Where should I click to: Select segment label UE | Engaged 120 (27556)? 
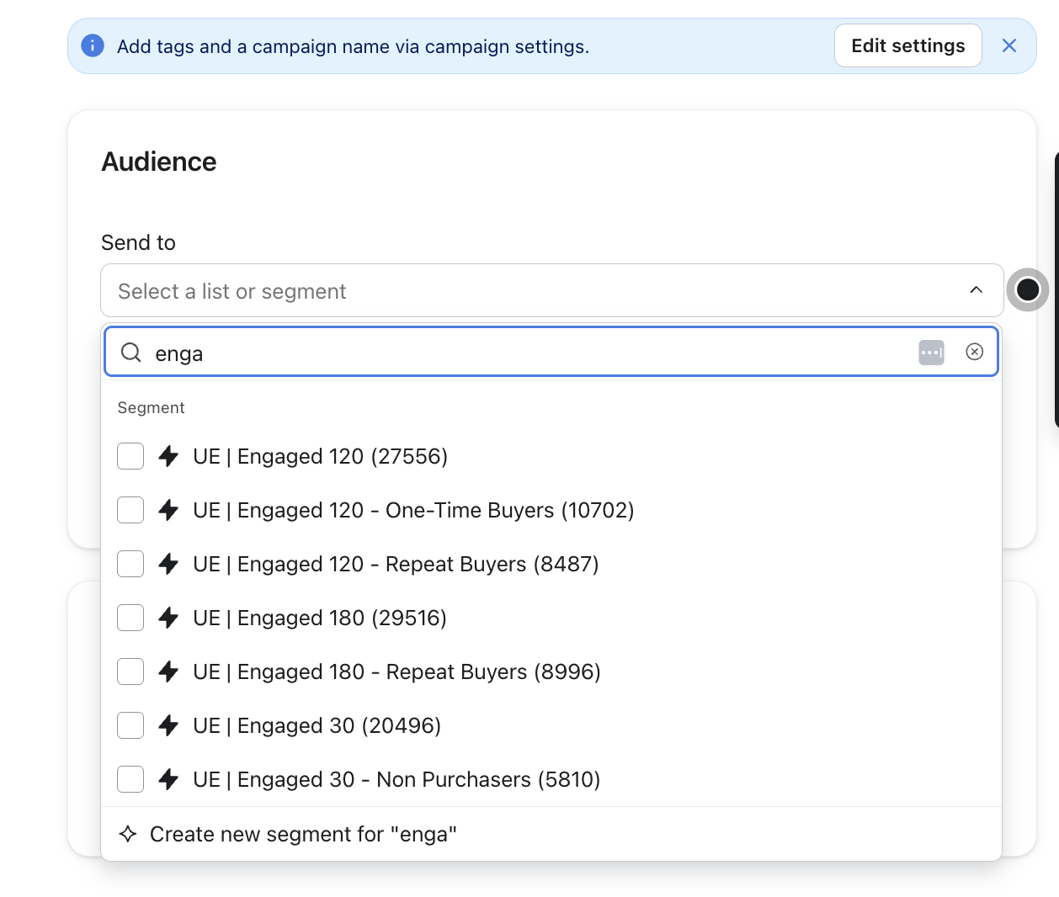point(320,456)
